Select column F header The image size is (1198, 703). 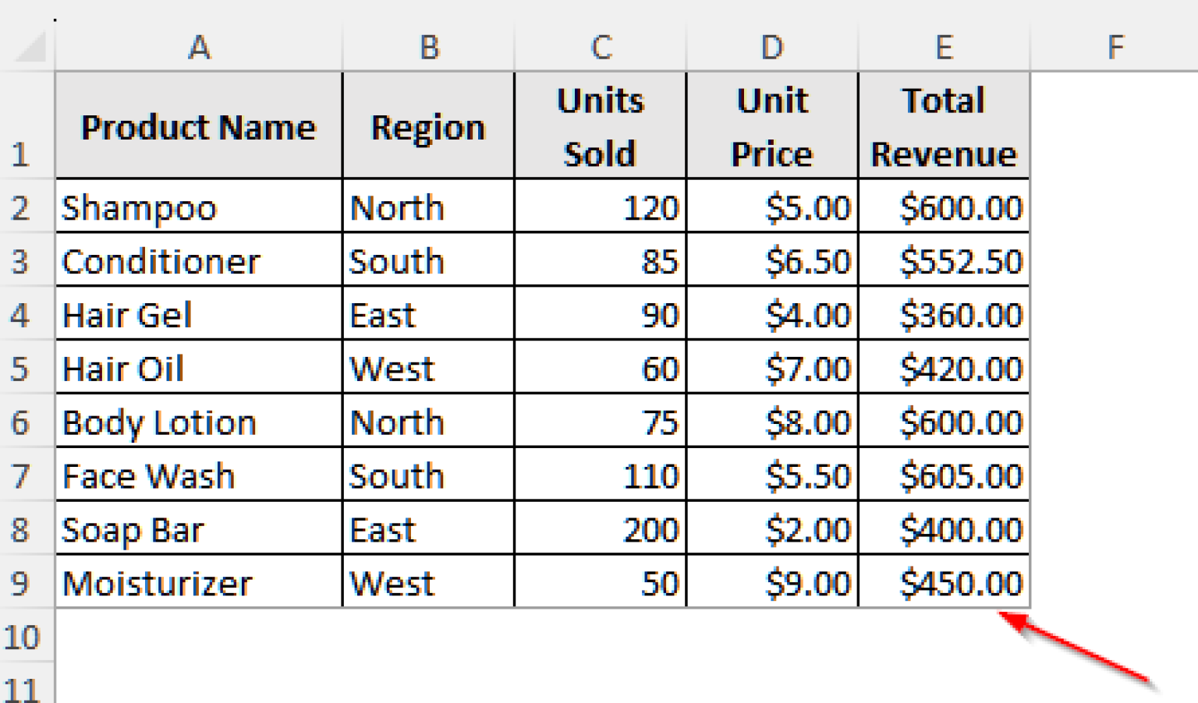[x=1115, y=47]
